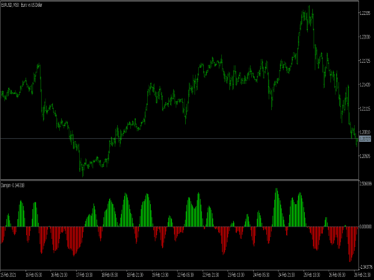Click the 19 Feb 13:30 time label
The image size is (374, 280).
pos(160,275)
